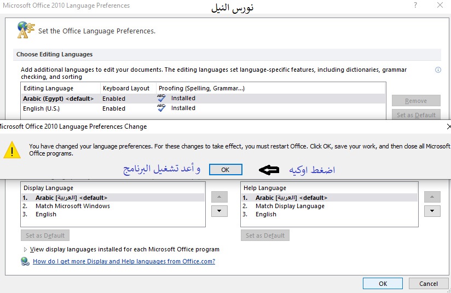
Task: Click the proofing icon for Arabic (Egypt)
Action: point(161,99)
